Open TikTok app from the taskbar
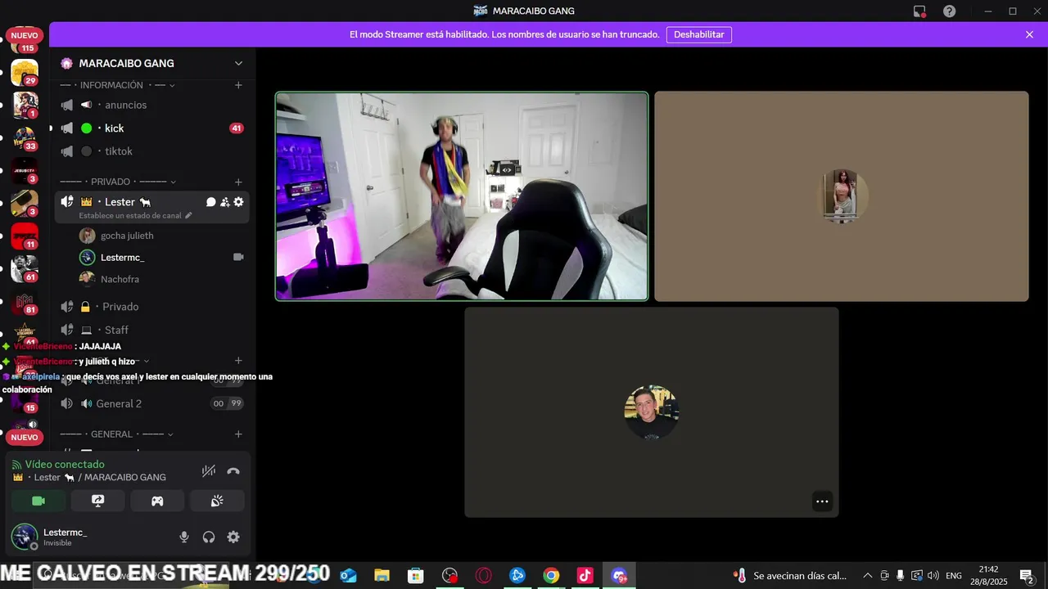This screenshot has height=589, width=1048. coord(585,576)
